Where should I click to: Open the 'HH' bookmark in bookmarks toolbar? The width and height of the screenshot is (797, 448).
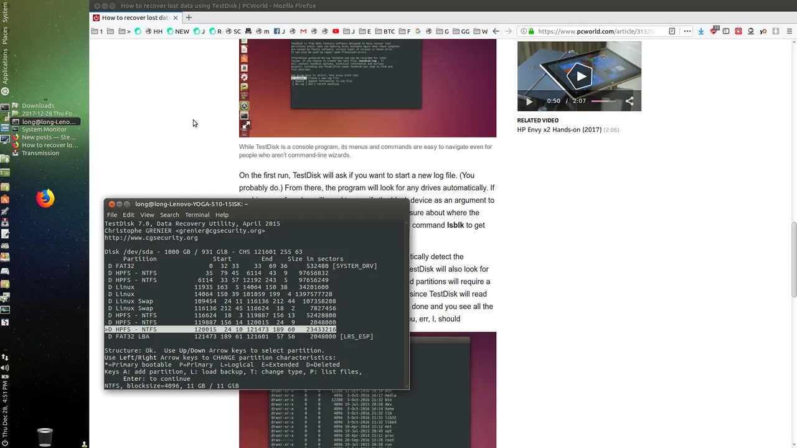pos(153,31)
